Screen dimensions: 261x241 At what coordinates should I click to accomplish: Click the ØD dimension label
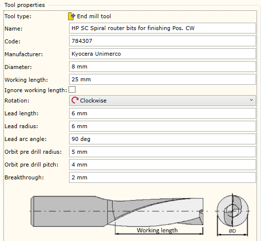232,231
